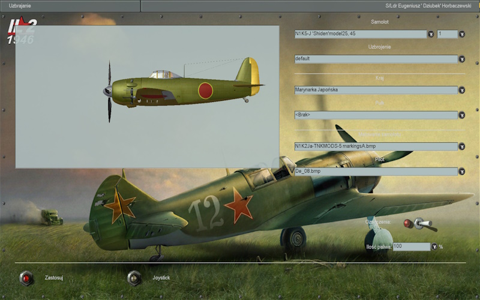Click the Zastosuj label
480x300 pixels.
54,278
